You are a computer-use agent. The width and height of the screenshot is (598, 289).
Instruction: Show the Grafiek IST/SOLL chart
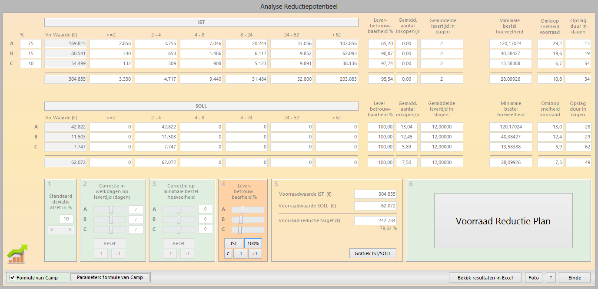(372, 253)
